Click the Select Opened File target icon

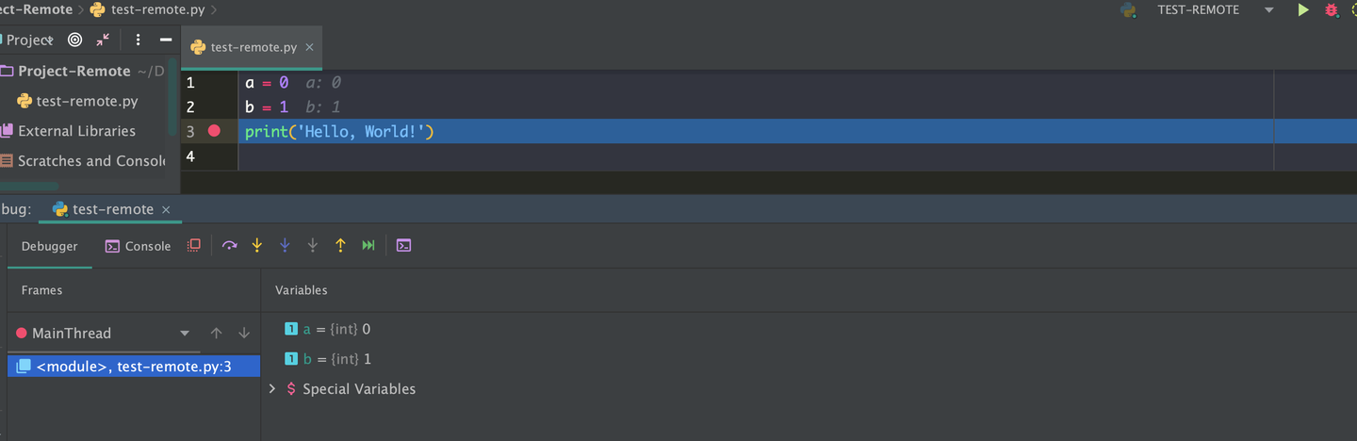(75, 40)
